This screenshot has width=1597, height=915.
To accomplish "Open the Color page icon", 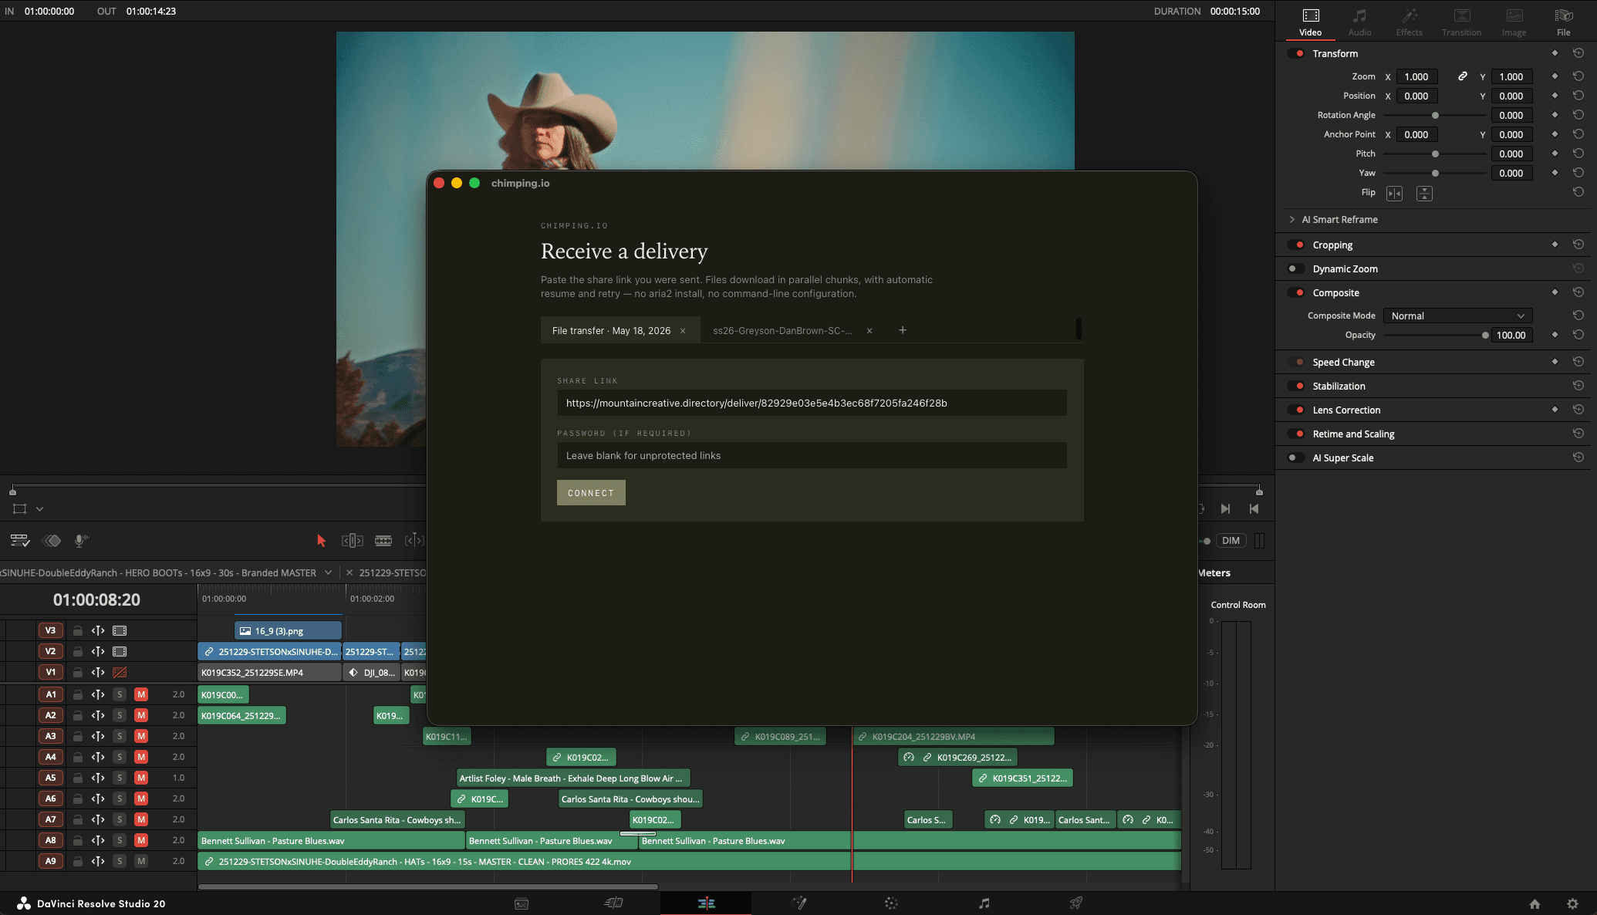I will point(891,903).
